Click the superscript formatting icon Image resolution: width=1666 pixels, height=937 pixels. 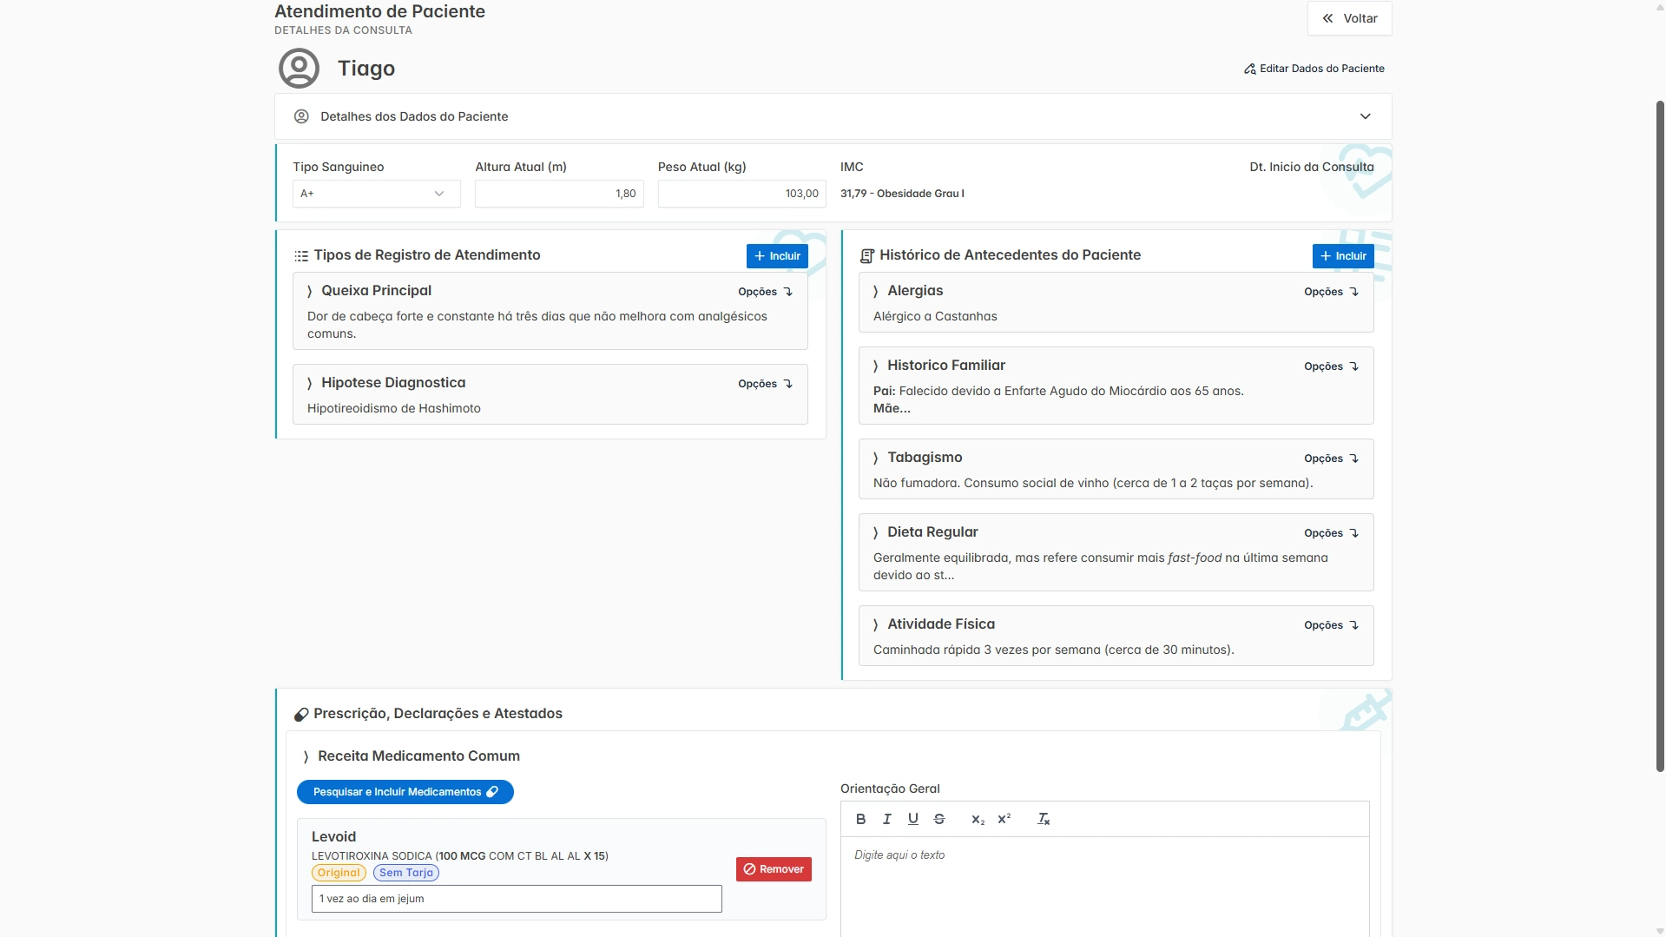[1004, 819]
